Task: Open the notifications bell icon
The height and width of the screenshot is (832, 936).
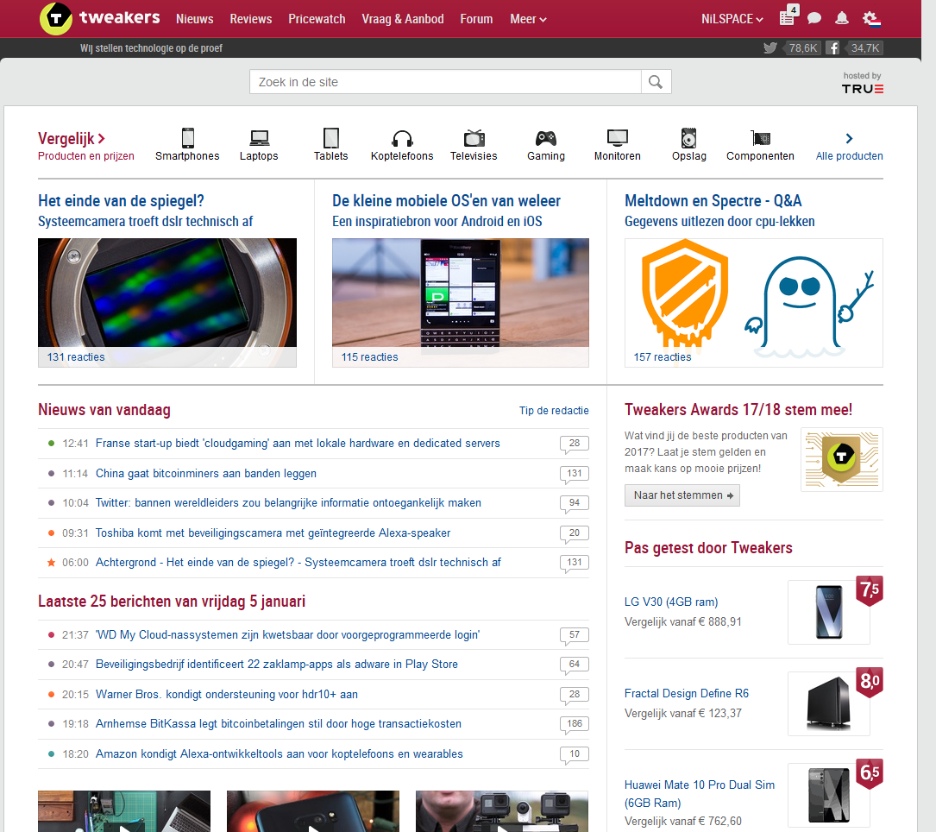Action: click(x=842, y=18)
